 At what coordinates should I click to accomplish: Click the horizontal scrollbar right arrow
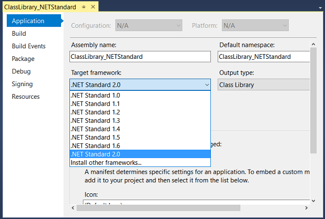click(x=307, y=208)
